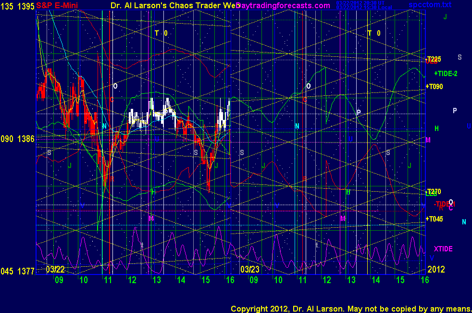Click the cyan "N" in the right margin
The image size is (472, 313).
[x=464, y=222]
